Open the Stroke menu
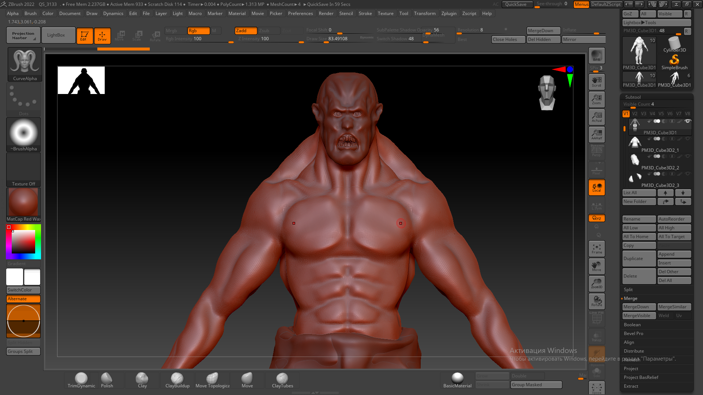Viewport: 703px width, 395px height. click(x=365, y=14)
